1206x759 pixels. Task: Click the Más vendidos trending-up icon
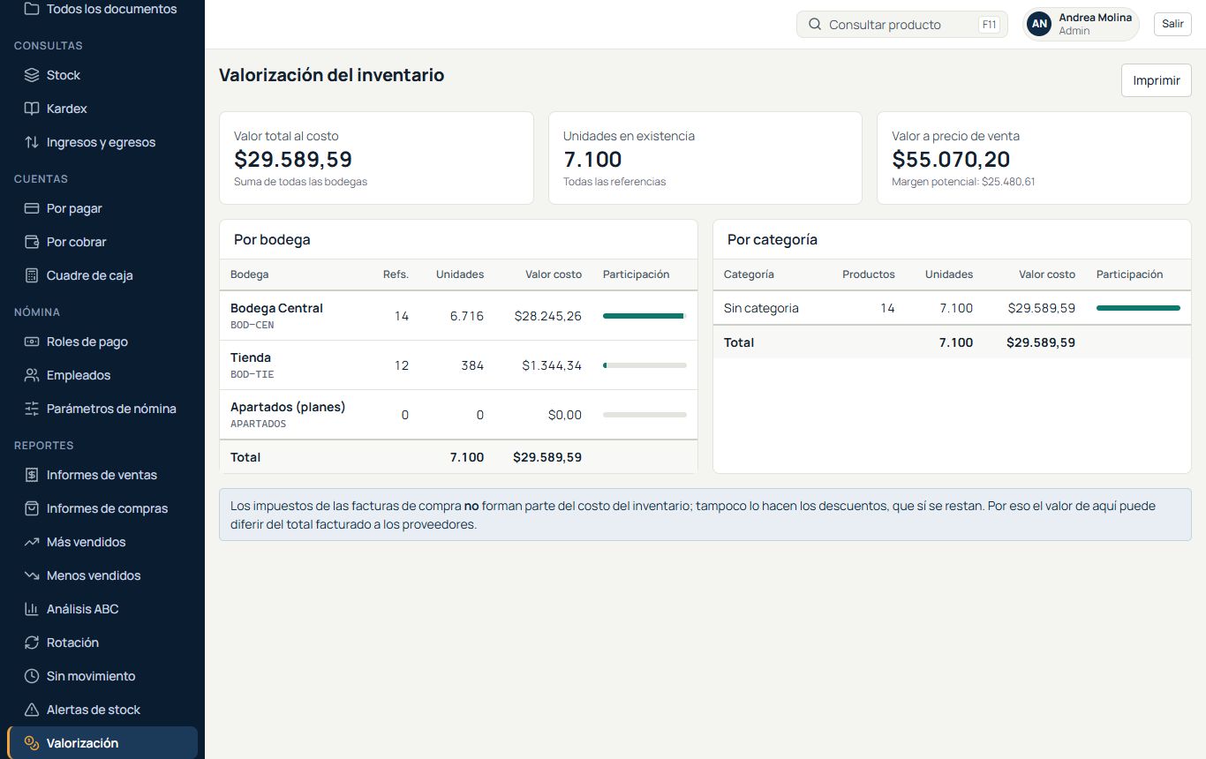tap(32, 542)
